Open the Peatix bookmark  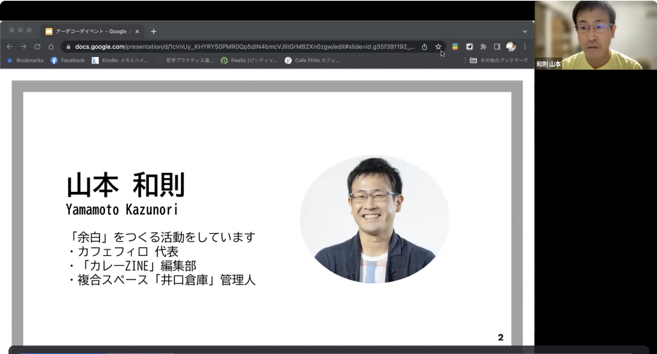coord(249,60)
